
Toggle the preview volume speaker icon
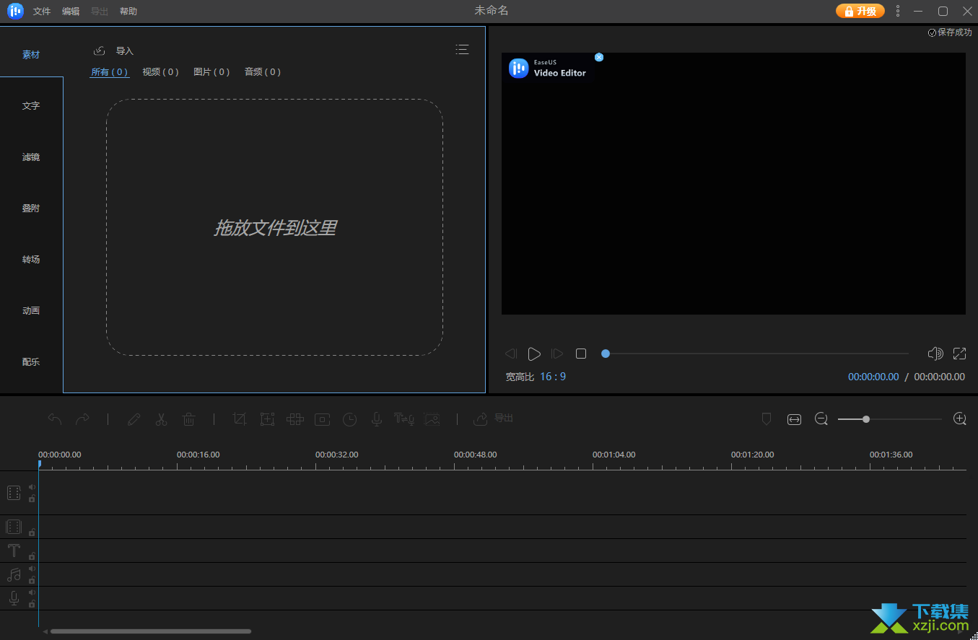click(935, 354)
